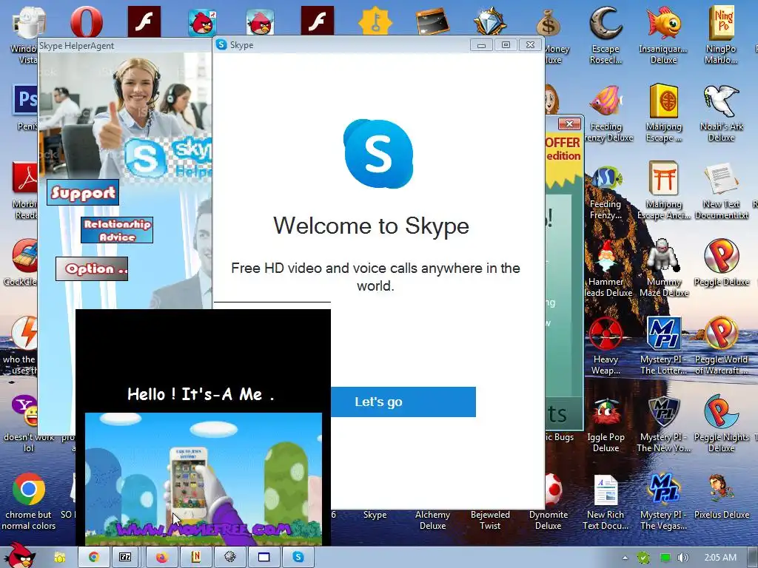The image size is (758, 568).
Task: Click the Skype icon in window title bar
Action: [221, 45]
